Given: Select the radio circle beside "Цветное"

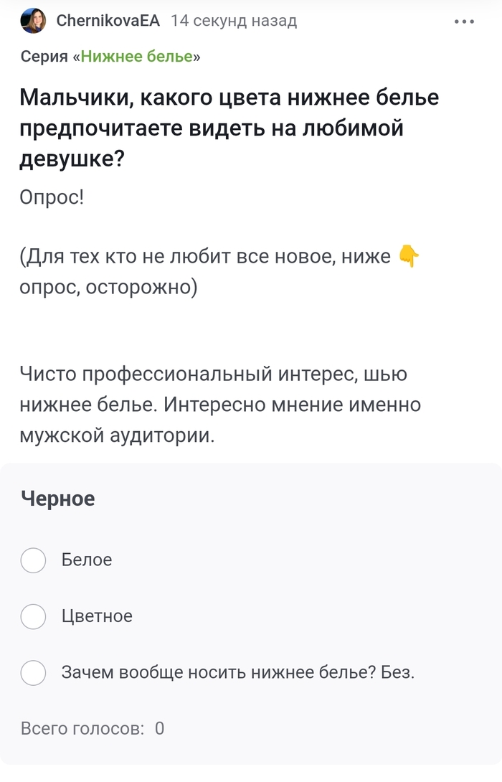Looking at the screenshot, I should point(33,616).
